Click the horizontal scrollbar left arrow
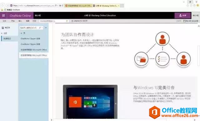200x121 pixels. pyautogui.click(x=52, y=120)
